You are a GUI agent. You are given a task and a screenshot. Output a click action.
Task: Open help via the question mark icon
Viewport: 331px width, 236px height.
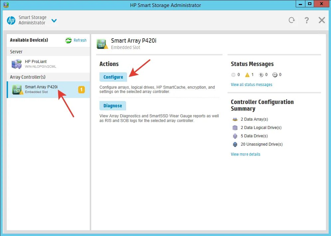306,20
